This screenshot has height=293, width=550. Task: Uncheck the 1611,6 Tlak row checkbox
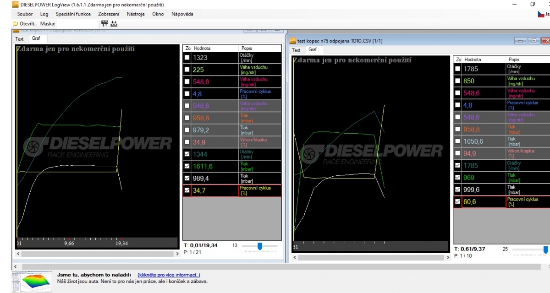[x=187, y=166]
